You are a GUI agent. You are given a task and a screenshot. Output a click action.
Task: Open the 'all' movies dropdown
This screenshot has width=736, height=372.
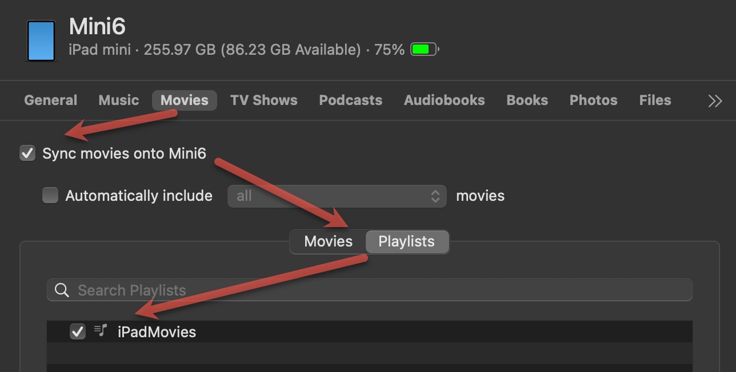coord(337,196)
